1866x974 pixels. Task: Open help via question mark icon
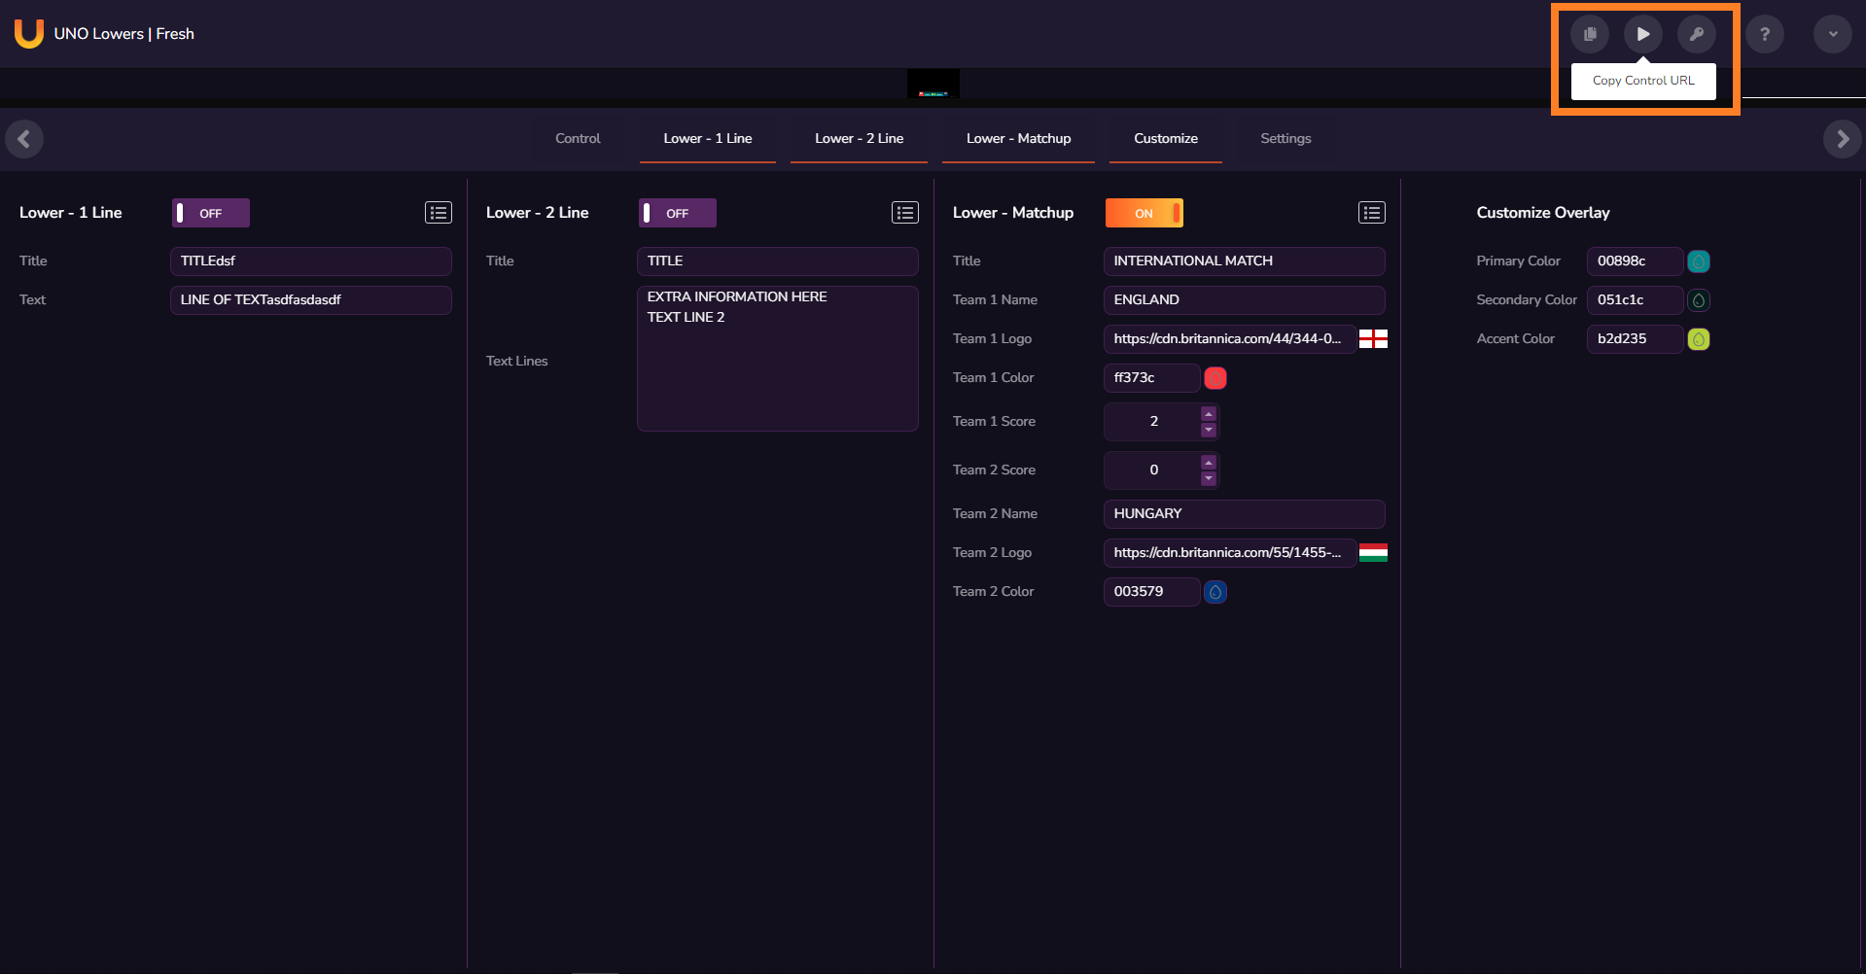coord(1765,34)
